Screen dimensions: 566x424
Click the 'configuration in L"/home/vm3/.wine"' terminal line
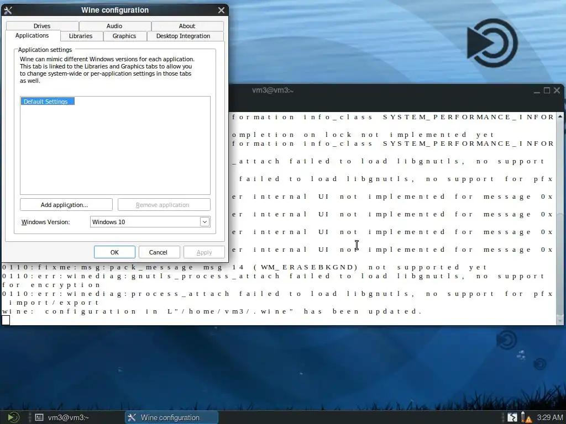click(212, 311)
